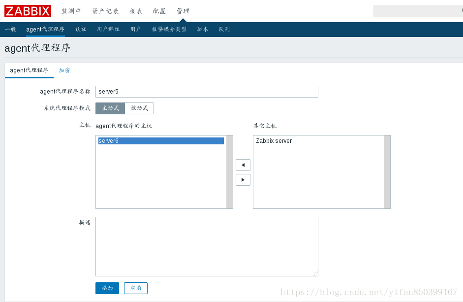This screenshot has height=302, width=463.
Task: Go to 报警媒介类型 submenu
Action: pos(169,29)
